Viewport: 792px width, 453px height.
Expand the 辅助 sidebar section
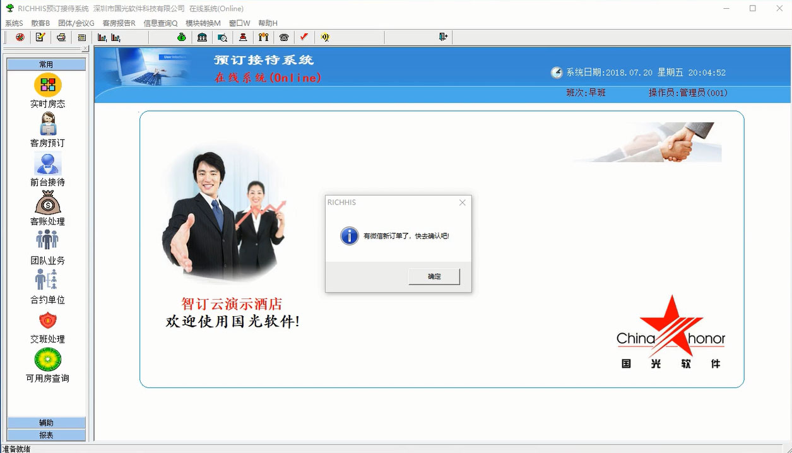tap(46, 423)
